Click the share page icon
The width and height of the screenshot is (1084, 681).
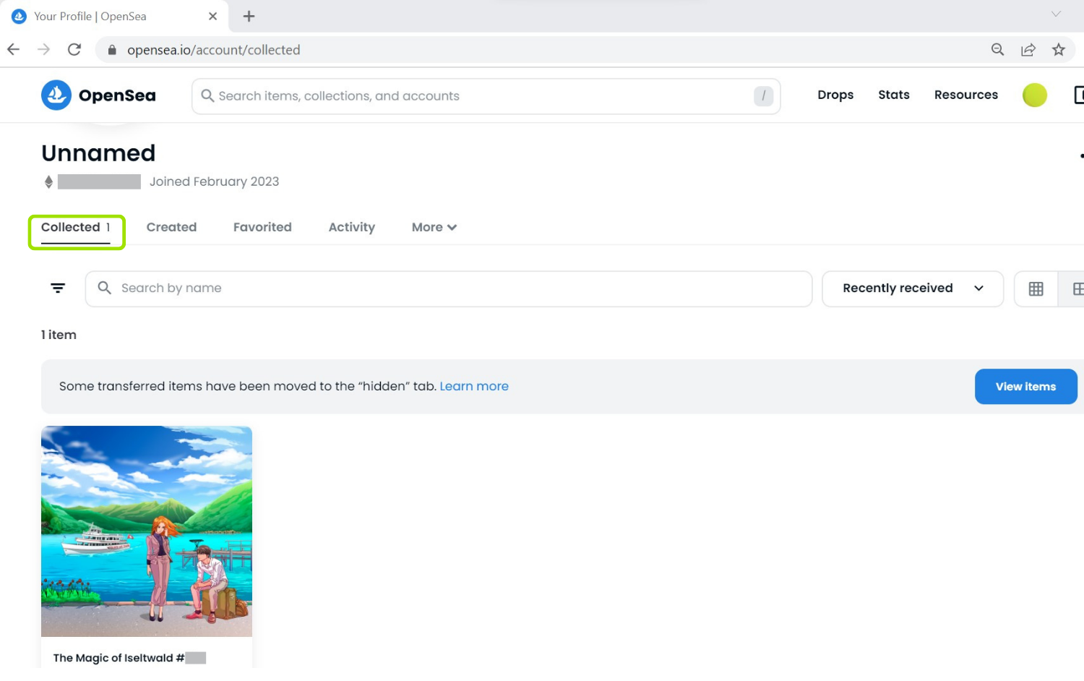[1028, 49]
